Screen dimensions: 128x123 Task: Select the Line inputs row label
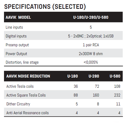14,27
